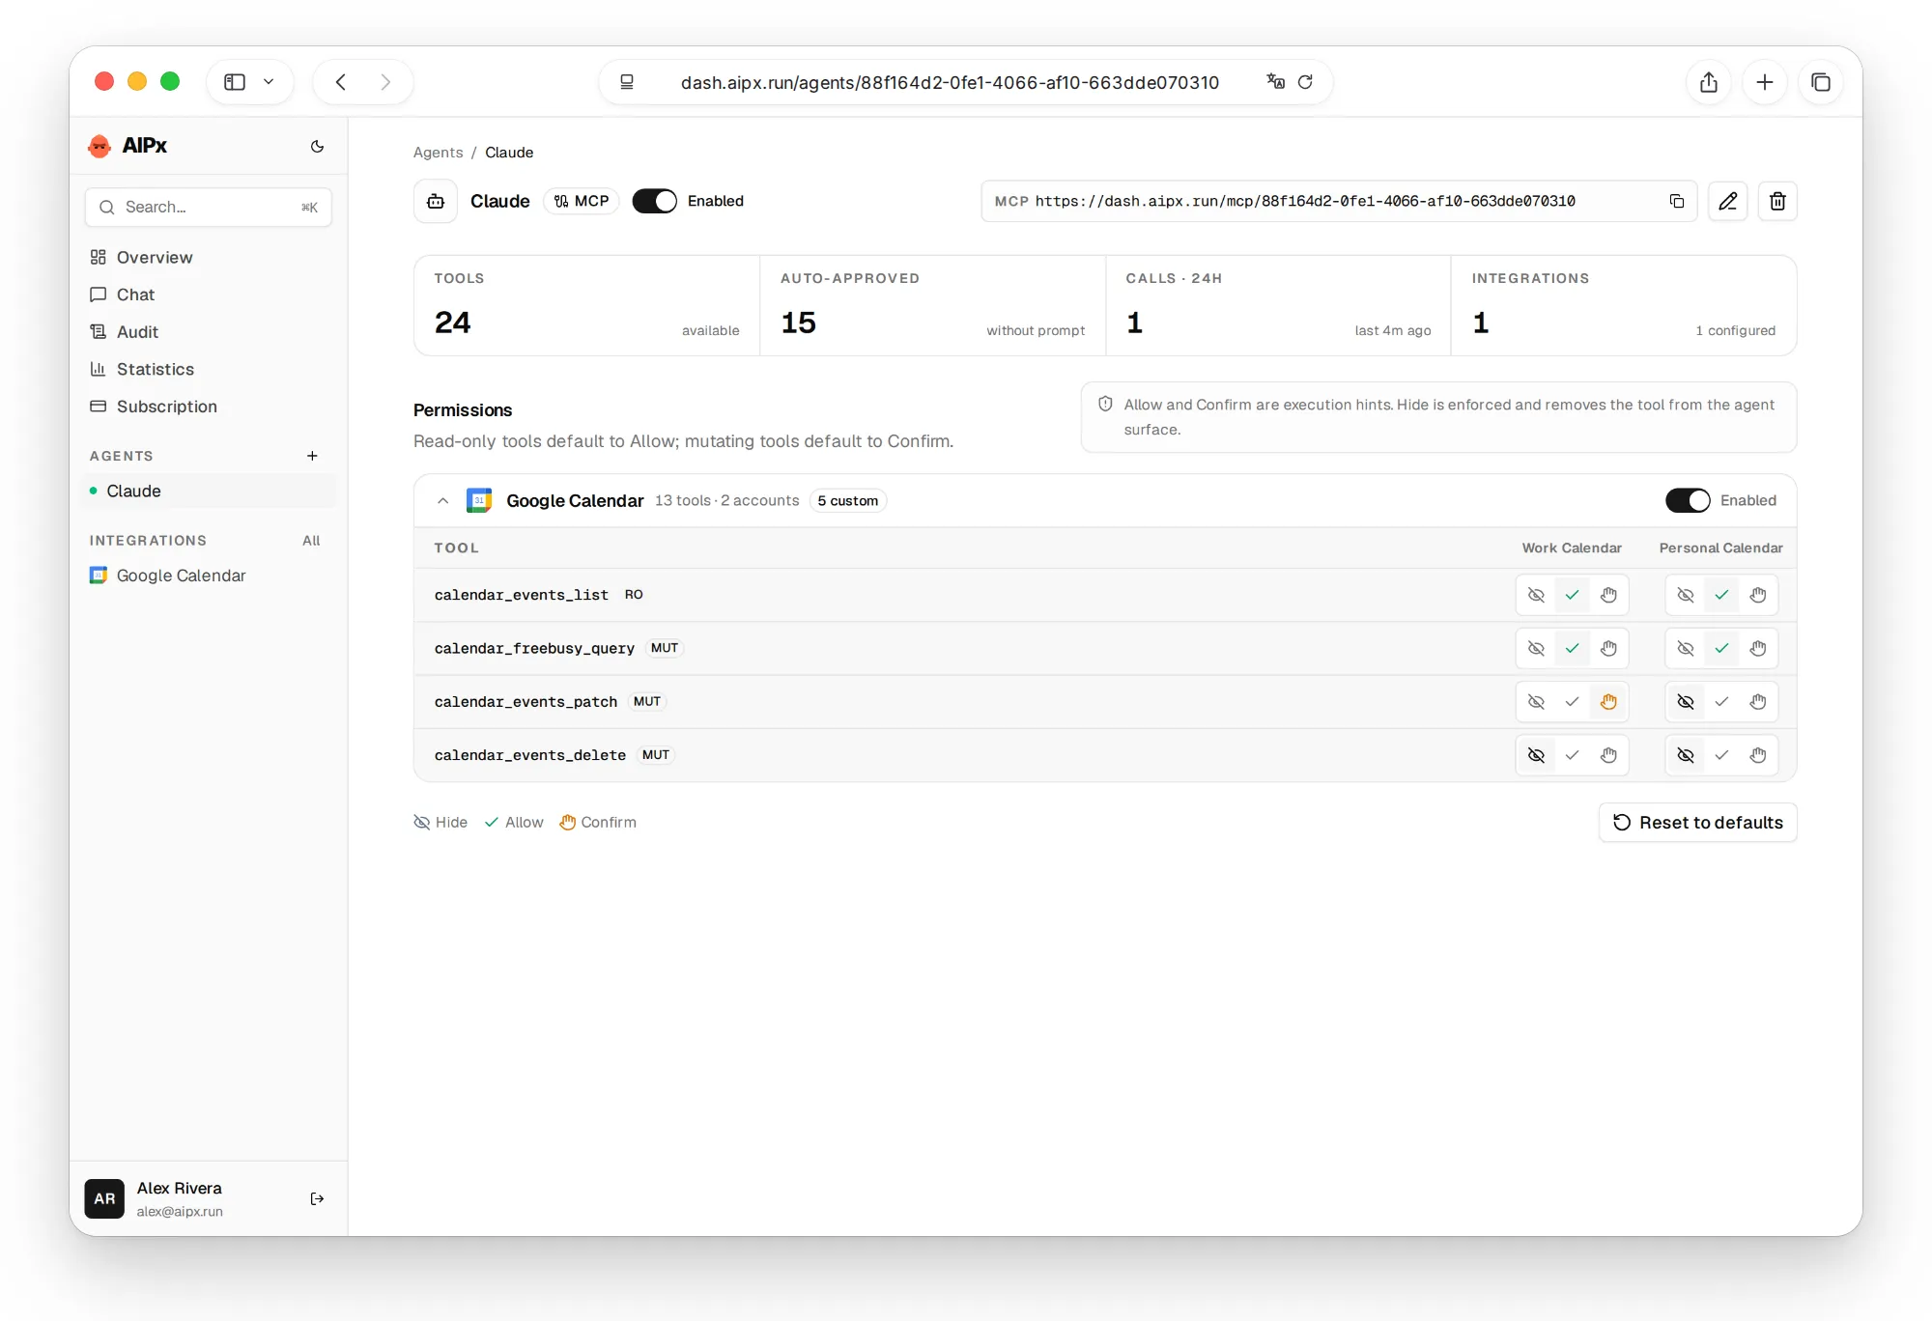
Task: Click the MCP badge next to Claude
Action: pyautogui.click(x=582, y=201)
